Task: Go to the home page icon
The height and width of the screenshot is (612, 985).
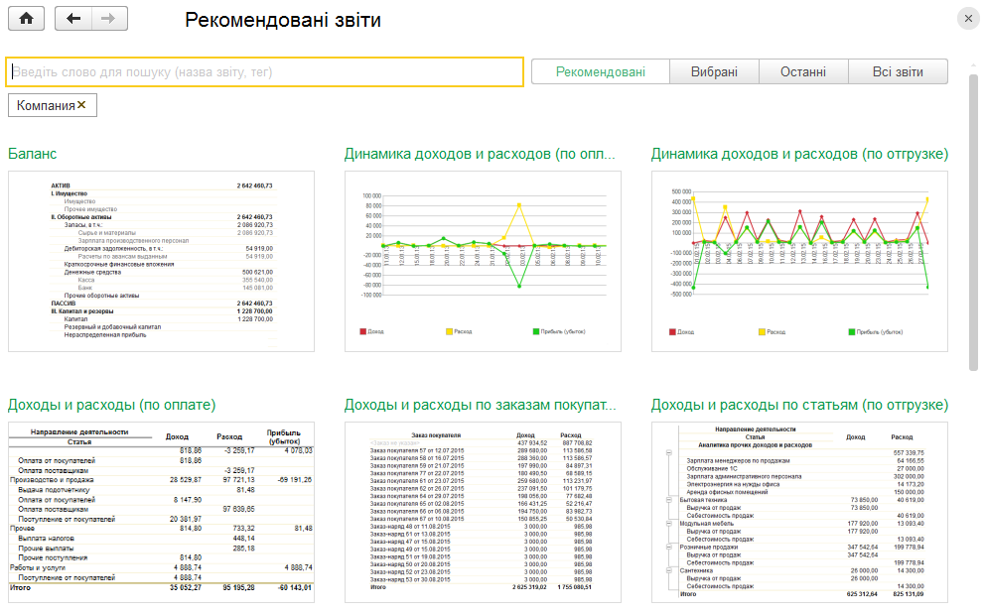Action: point(27,19)
